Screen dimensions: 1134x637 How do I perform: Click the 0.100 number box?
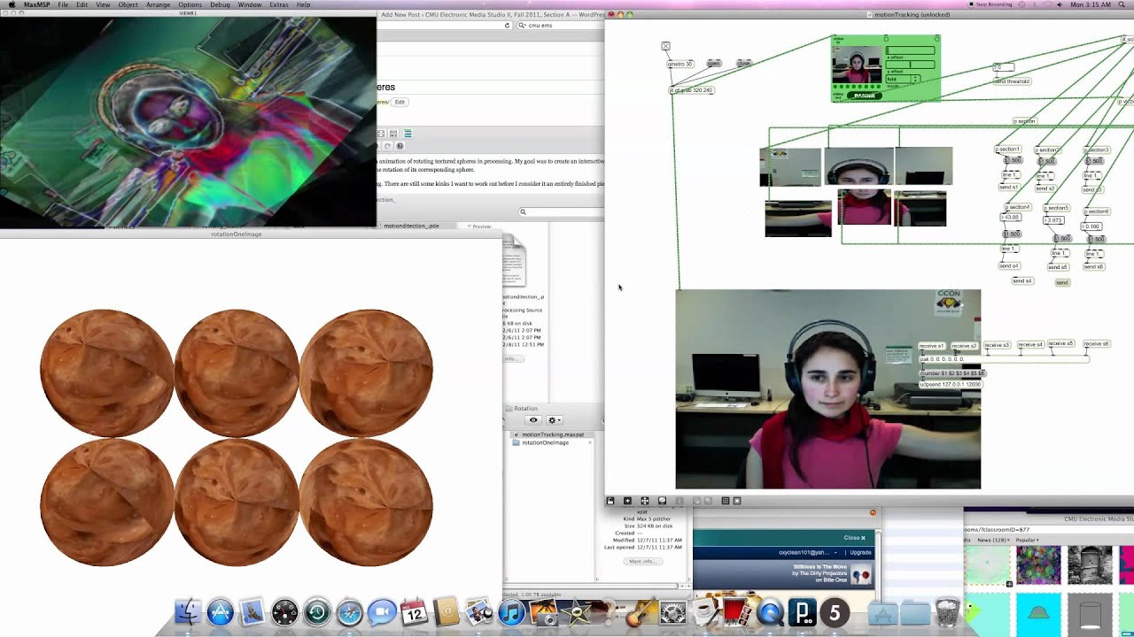click(x=1091, y=226)
